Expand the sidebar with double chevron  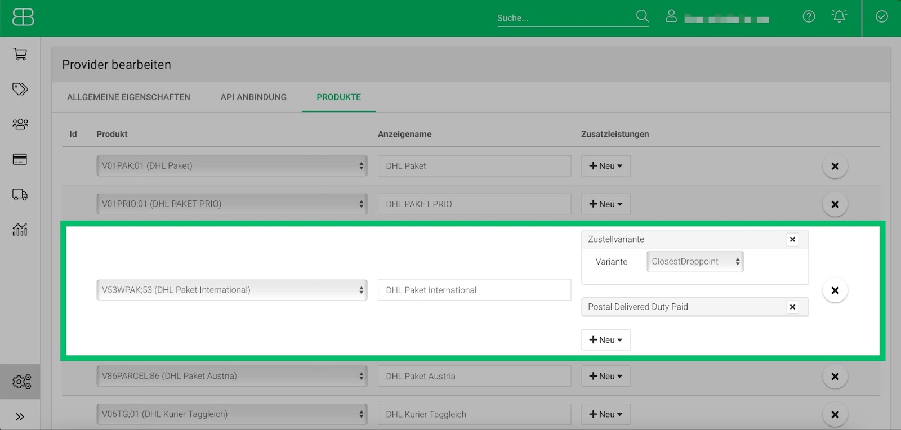[x=20, y=416]
